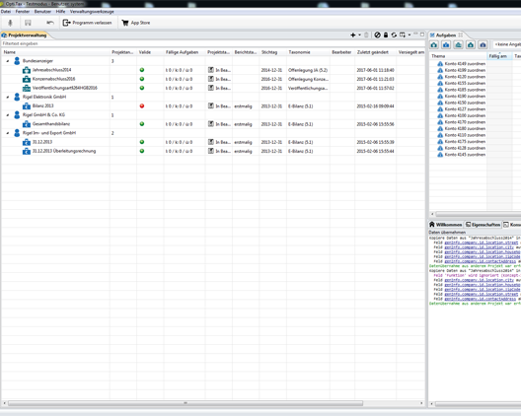This screenshot has width=521, height=416.
Task: Open the Benutzer menu
Action: (42, 12)
